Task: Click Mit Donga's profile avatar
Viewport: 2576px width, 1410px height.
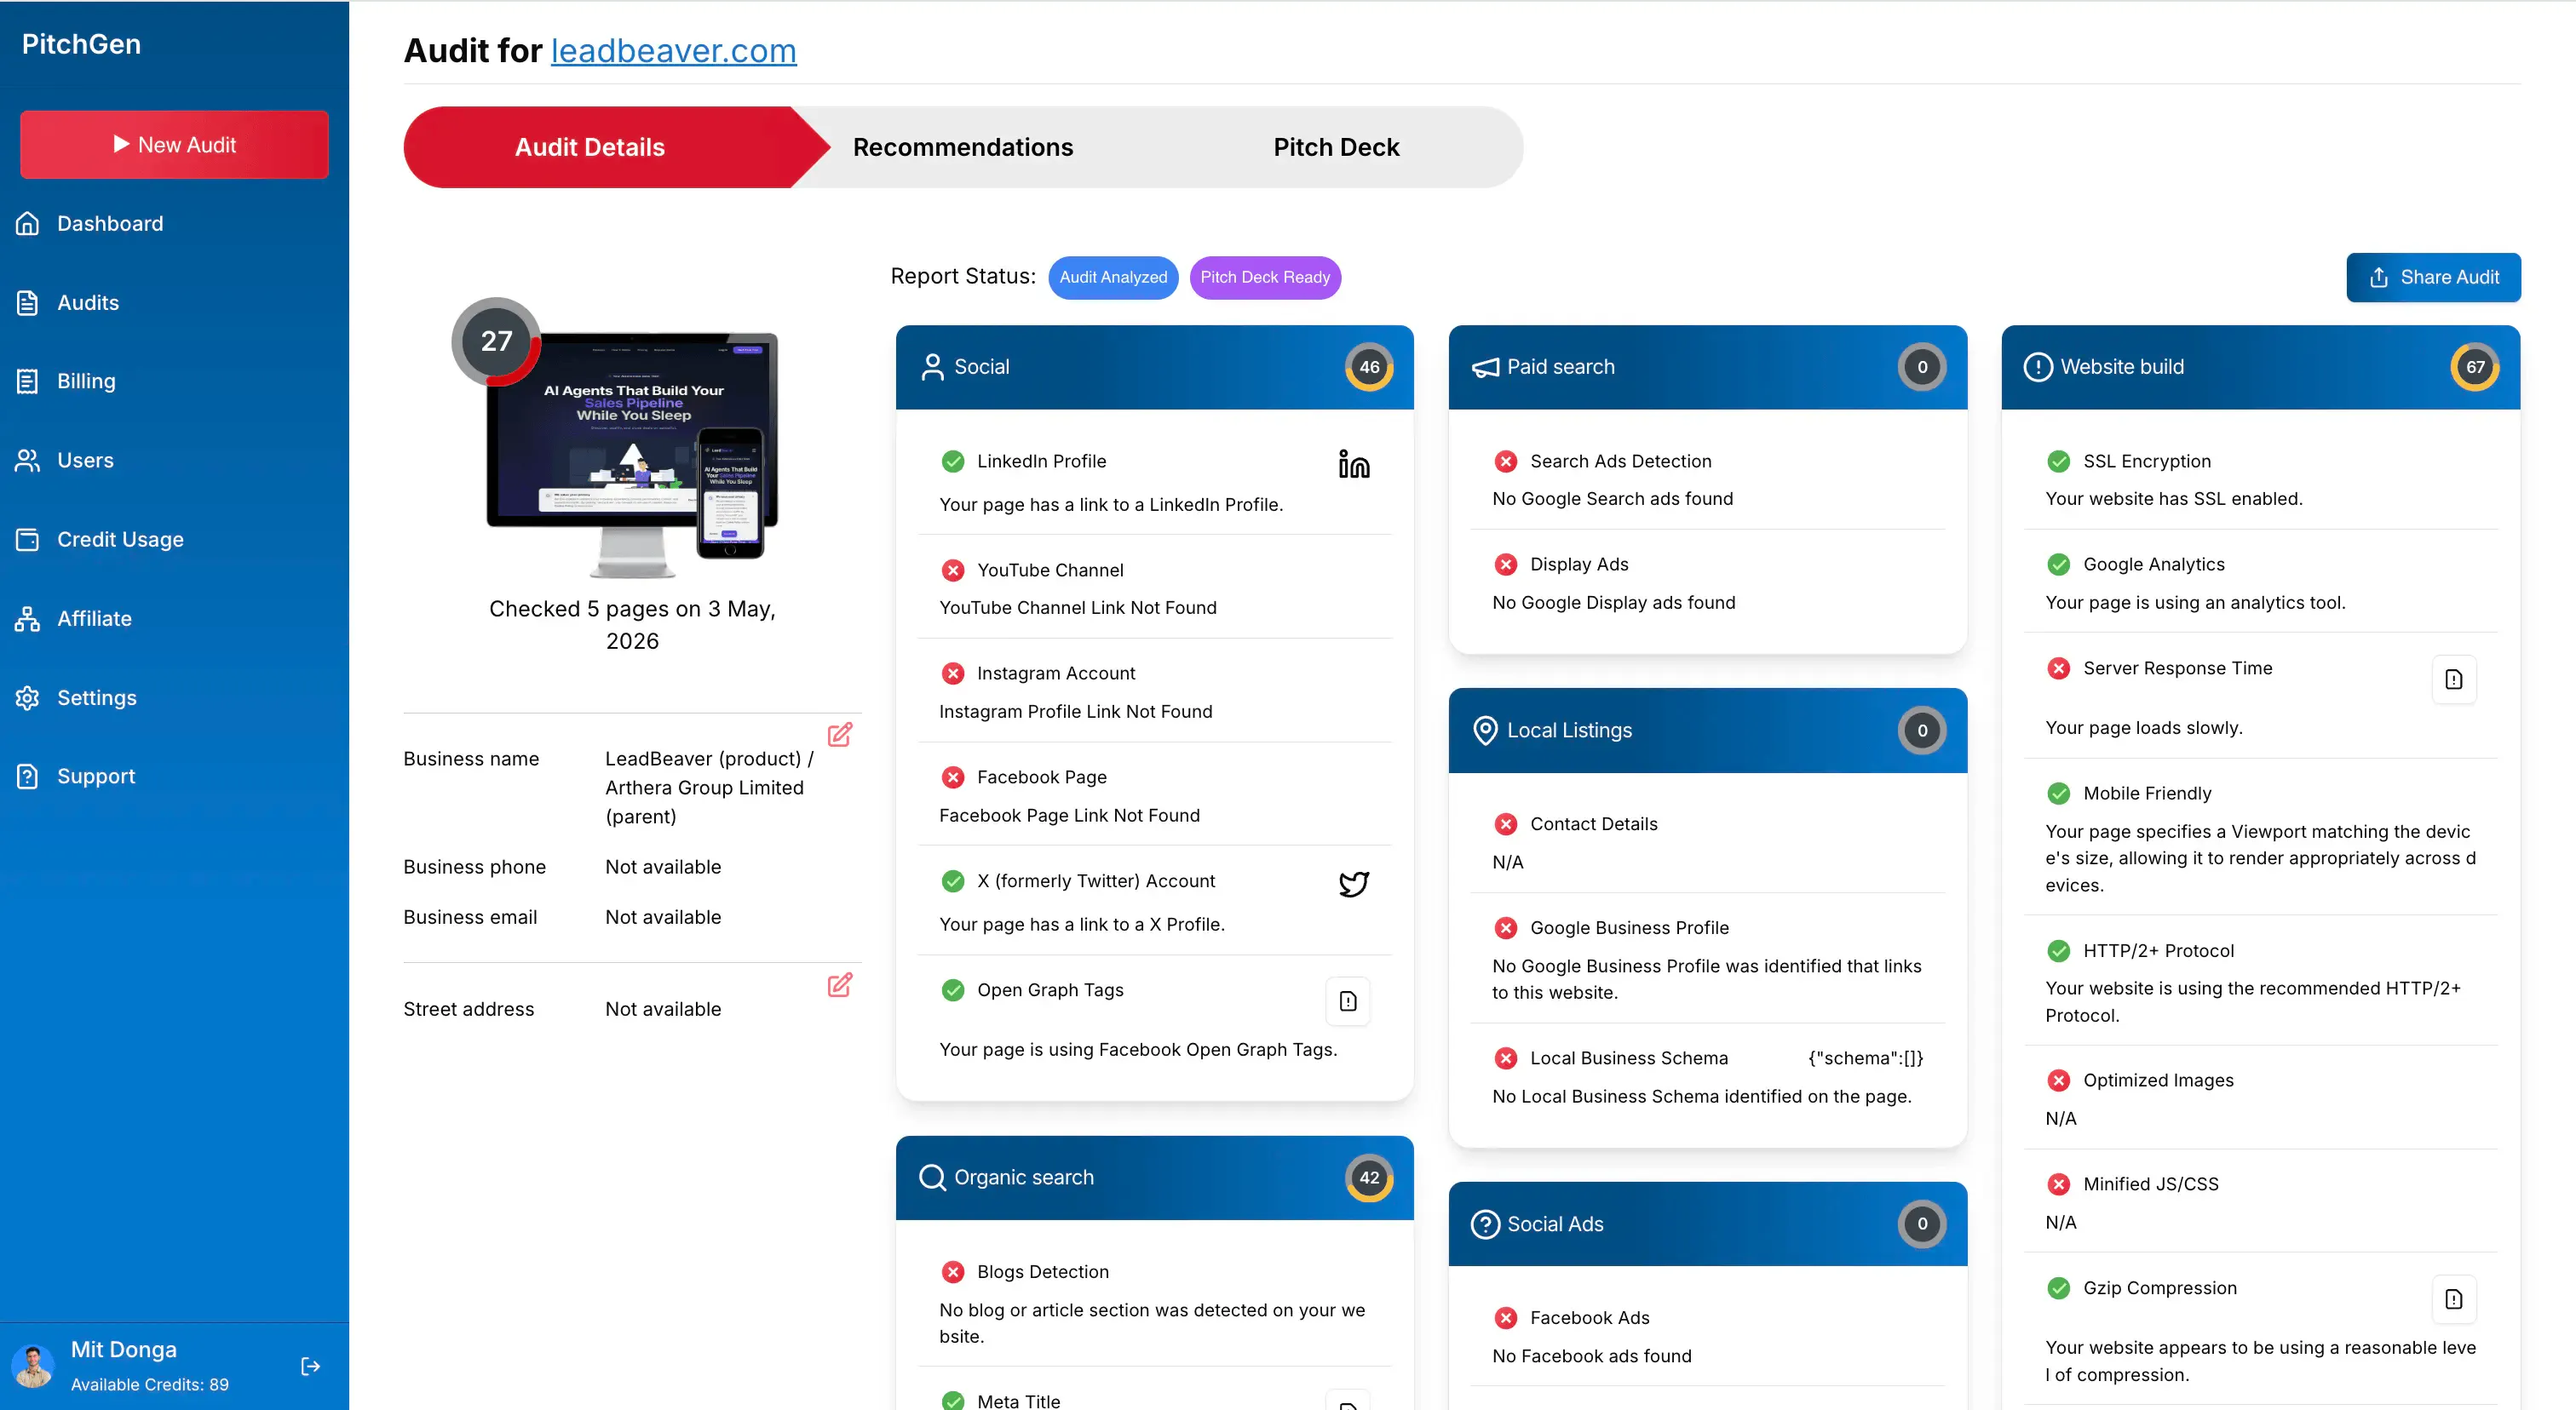Action: 33,1366
